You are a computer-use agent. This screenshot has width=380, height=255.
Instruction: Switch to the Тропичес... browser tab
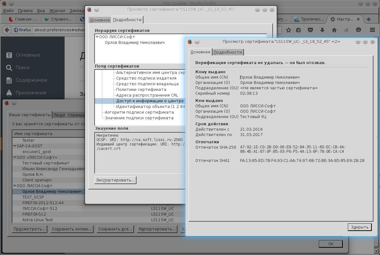[309, 19]
